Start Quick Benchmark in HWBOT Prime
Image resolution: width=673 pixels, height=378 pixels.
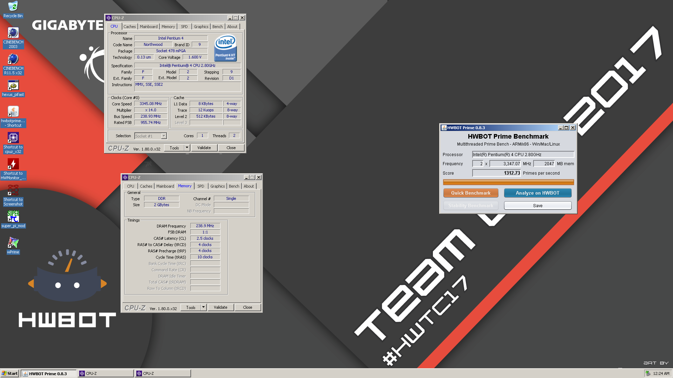click(471, 193)
